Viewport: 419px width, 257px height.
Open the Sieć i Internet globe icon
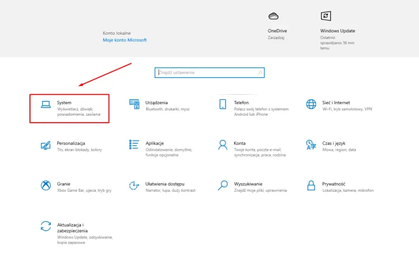tap(311, 104)
